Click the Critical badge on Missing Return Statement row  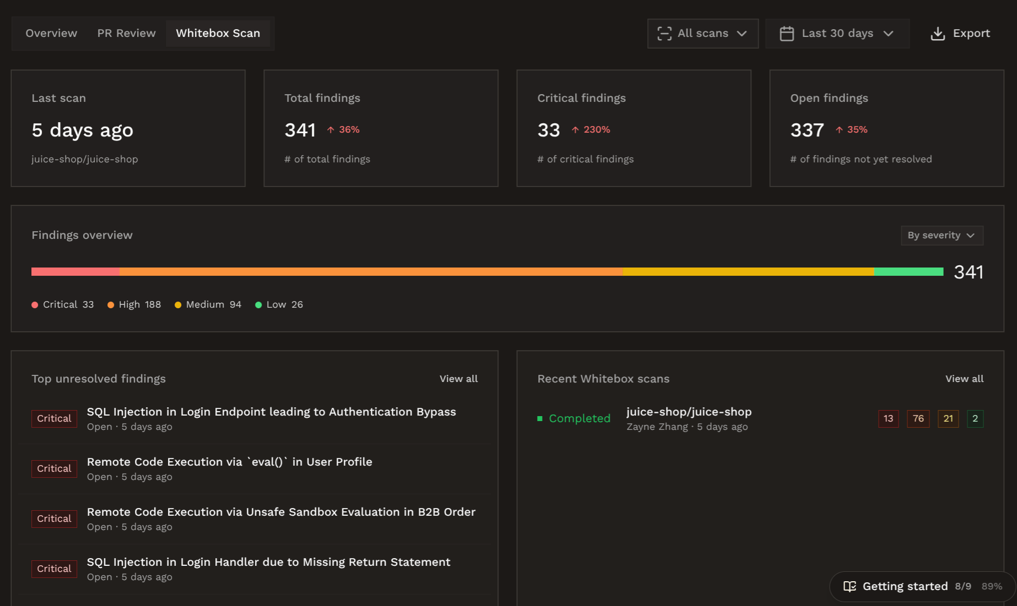(x=54, y=569)
